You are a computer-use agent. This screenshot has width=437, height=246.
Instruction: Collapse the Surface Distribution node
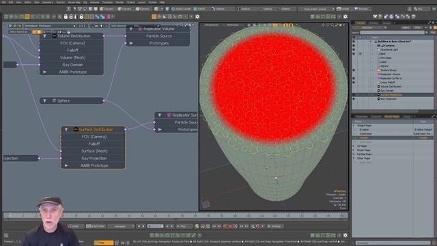click(66, 129)
